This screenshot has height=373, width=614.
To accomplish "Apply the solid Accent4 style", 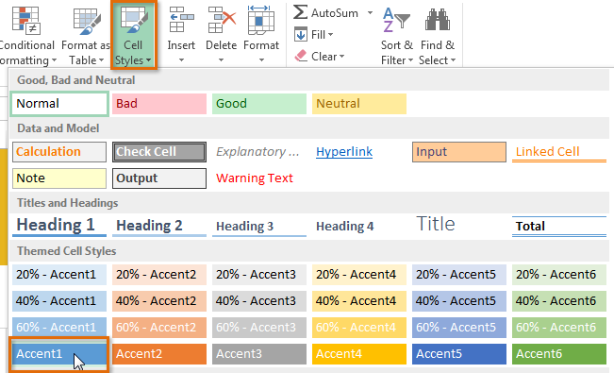I will pyautogui.click(x=359, y=354).
